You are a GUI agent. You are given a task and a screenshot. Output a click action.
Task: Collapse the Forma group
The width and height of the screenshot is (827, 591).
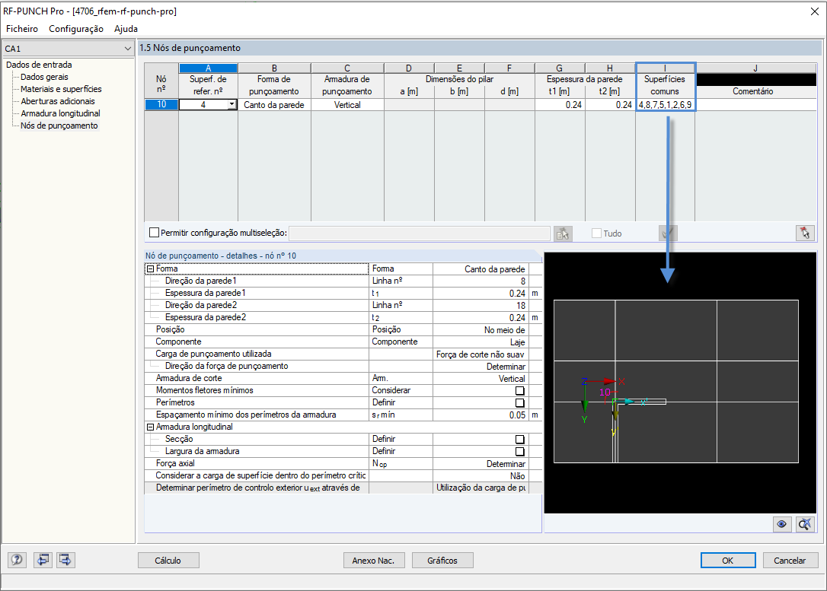click(150, 269)
